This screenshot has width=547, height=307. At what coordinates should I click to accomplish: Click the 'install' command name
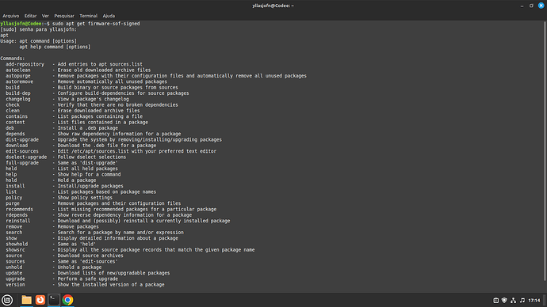[x=15, y=186]
